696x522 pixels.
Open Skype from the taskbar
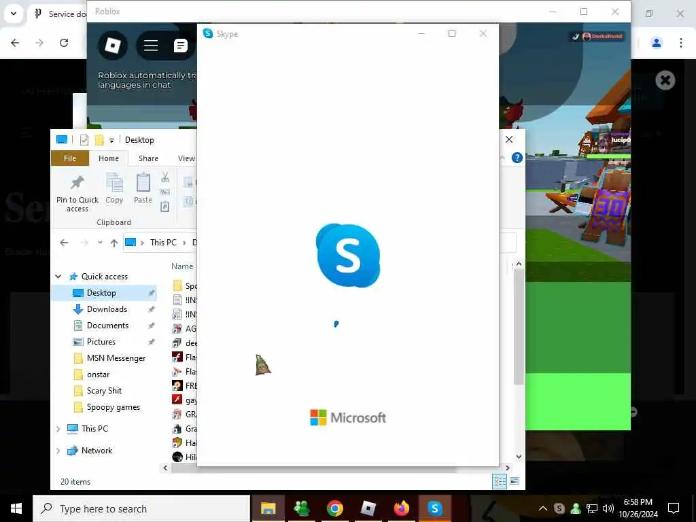[435, 508]
